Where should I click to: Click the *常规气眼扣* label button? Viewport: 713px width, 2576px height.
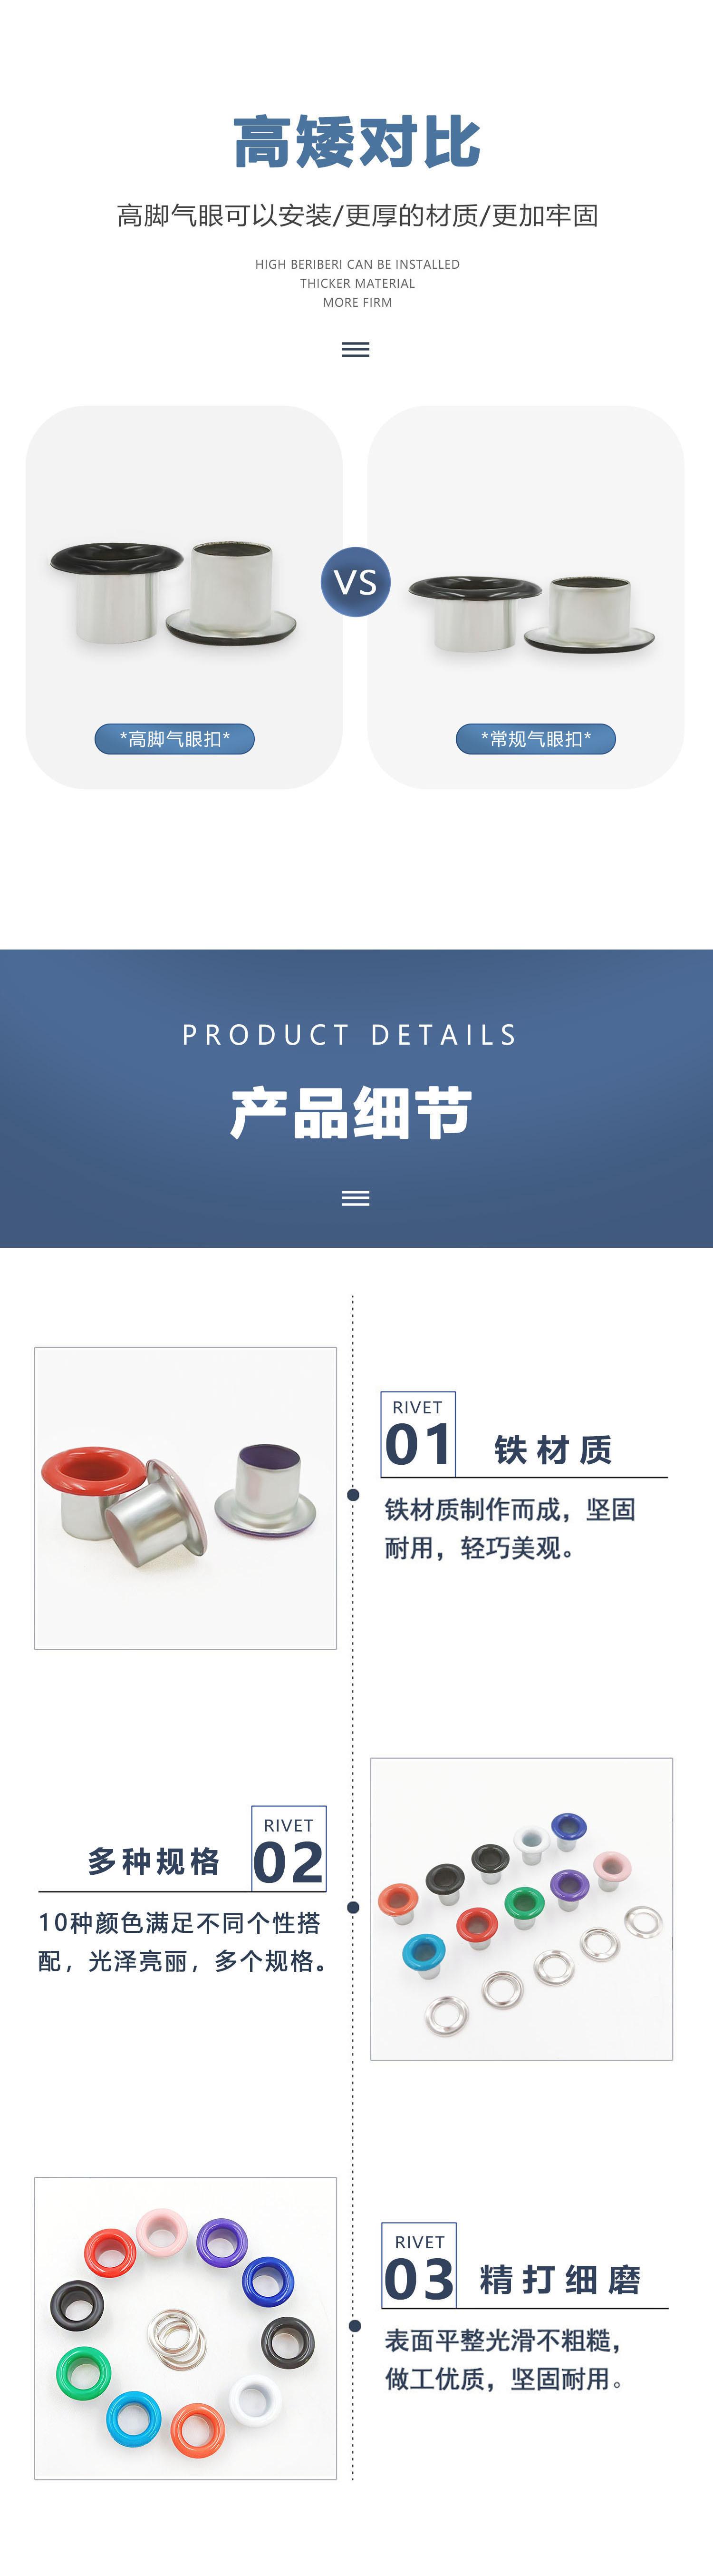pyautogui.click(x=535, y=739)
